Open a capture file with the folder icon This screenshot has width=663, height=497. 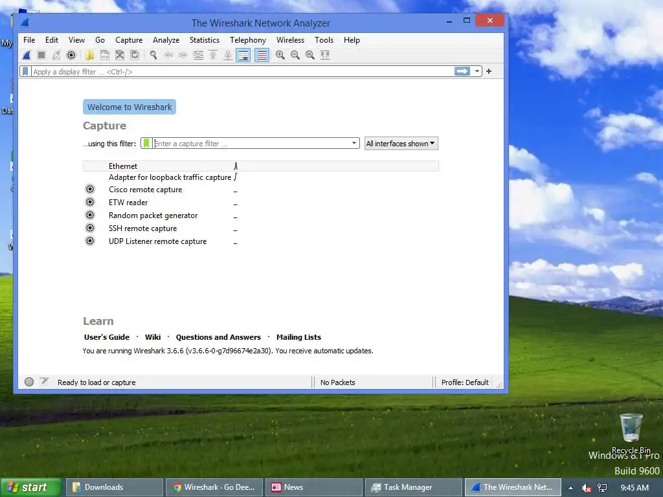coord(89,55)
